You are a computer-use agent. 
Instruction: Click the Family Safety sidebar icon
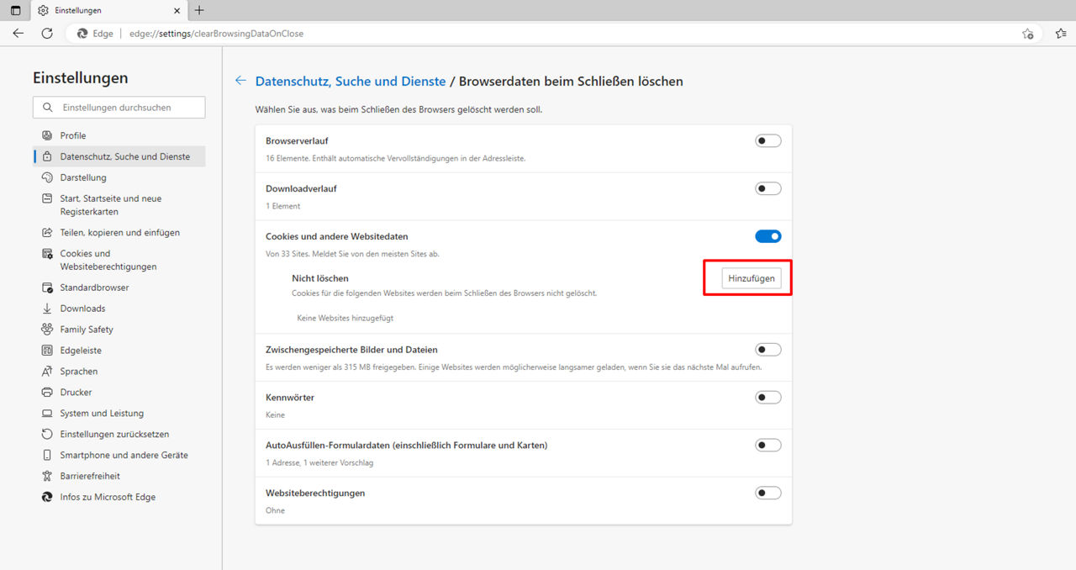point(48,329)
